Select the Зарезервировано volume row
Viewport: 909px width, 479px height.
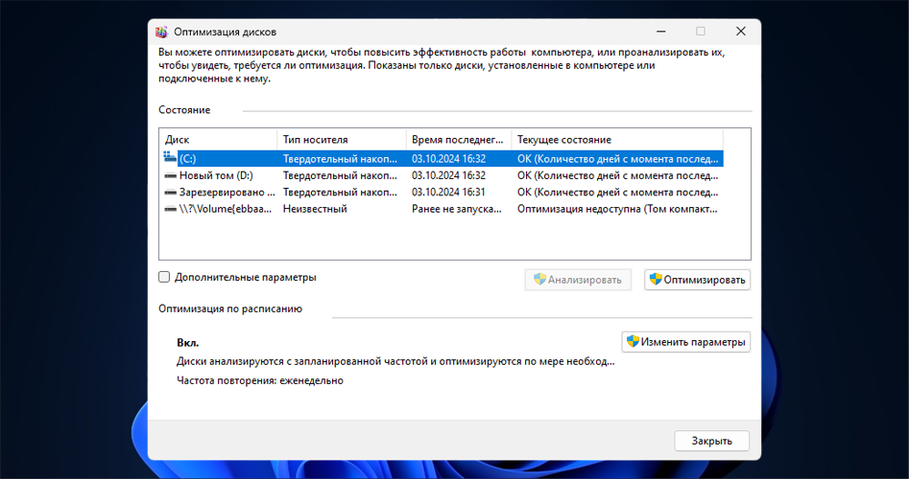[442, 192]
